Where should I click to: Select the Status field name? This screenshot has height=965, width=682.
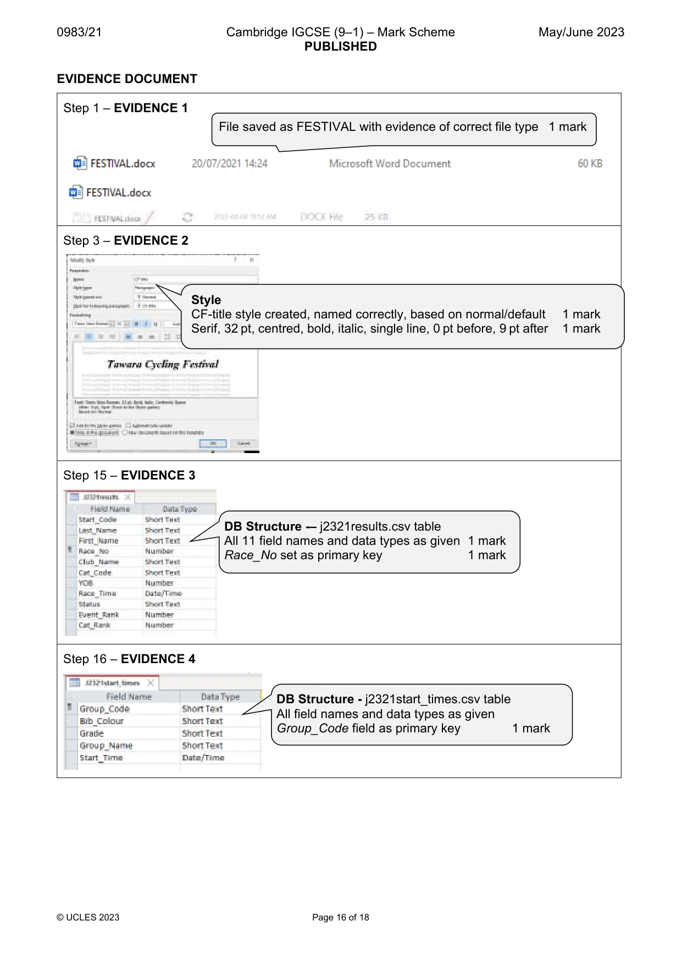[x=89, y=604]
